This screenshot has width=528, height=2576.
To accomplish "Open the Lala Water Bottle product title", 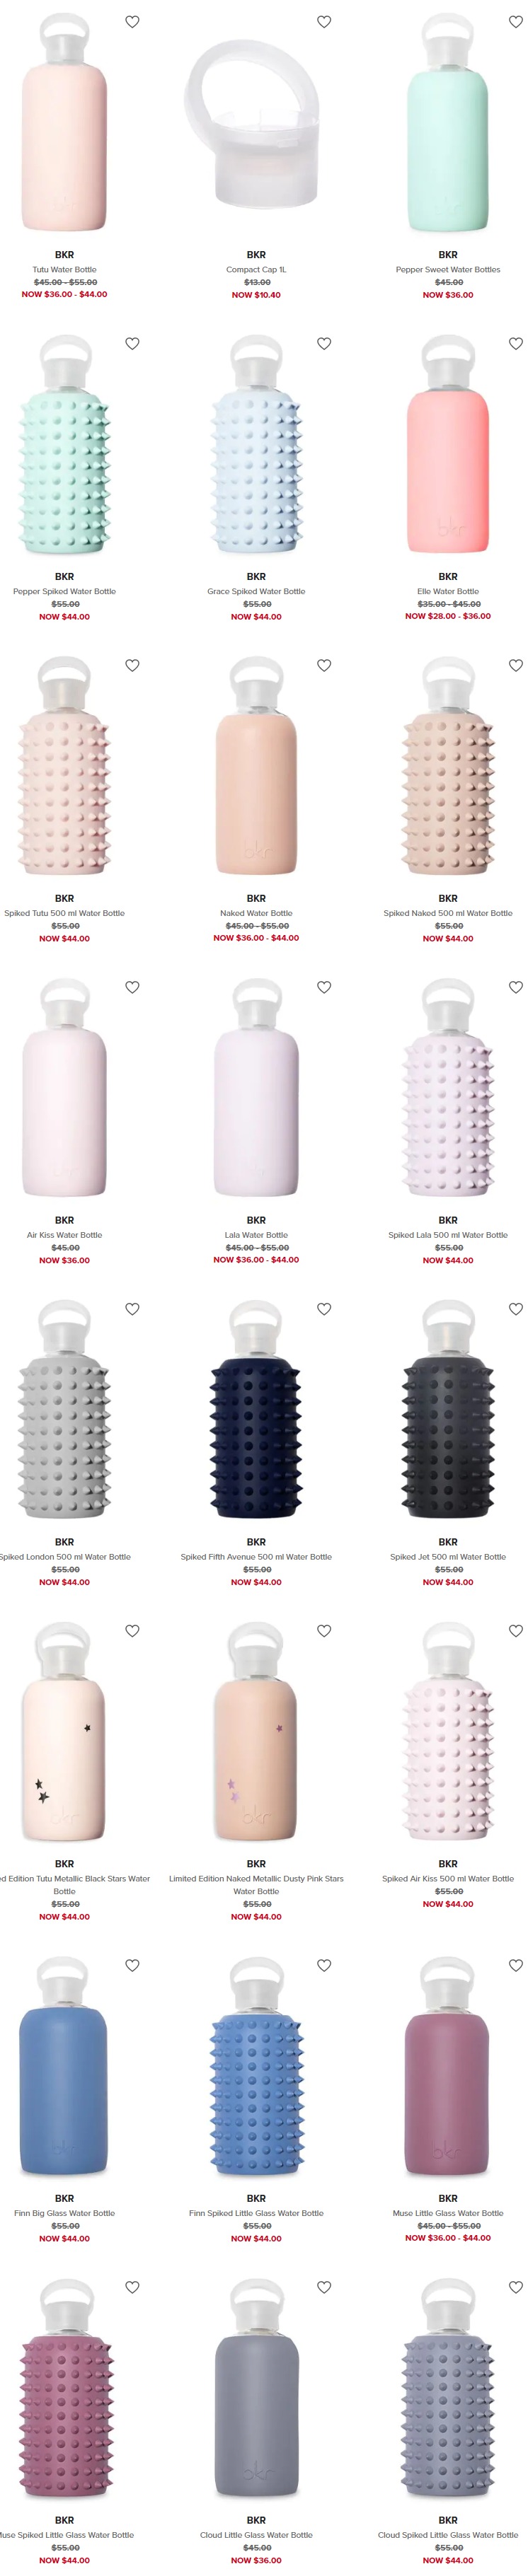I will coord(256,1236).
